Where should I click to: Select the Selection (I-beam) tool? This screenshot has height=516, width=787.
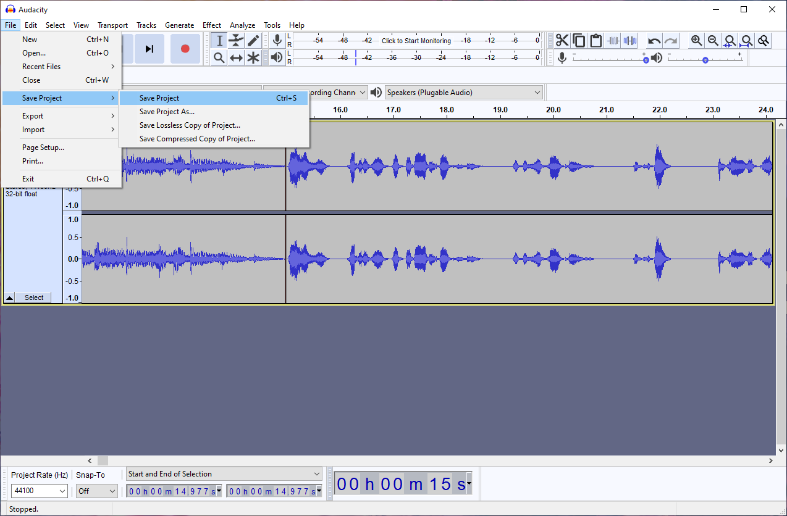coord(219,41)
